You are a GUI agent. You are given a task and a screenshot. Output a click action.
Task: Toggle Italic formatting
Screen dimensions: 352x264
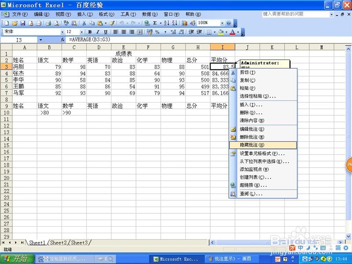tap(98, 32)
